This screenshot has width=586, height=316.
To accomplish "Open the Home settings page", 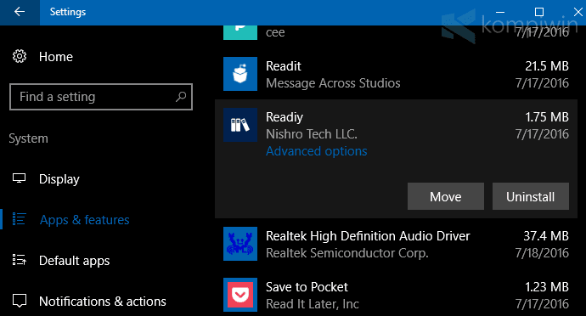I will click(56, 57).
